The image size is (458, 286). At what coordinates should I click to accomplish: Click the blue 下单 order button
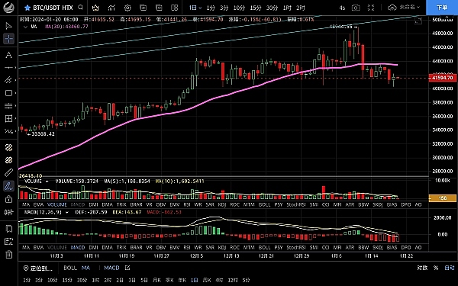tap(442, 8)
